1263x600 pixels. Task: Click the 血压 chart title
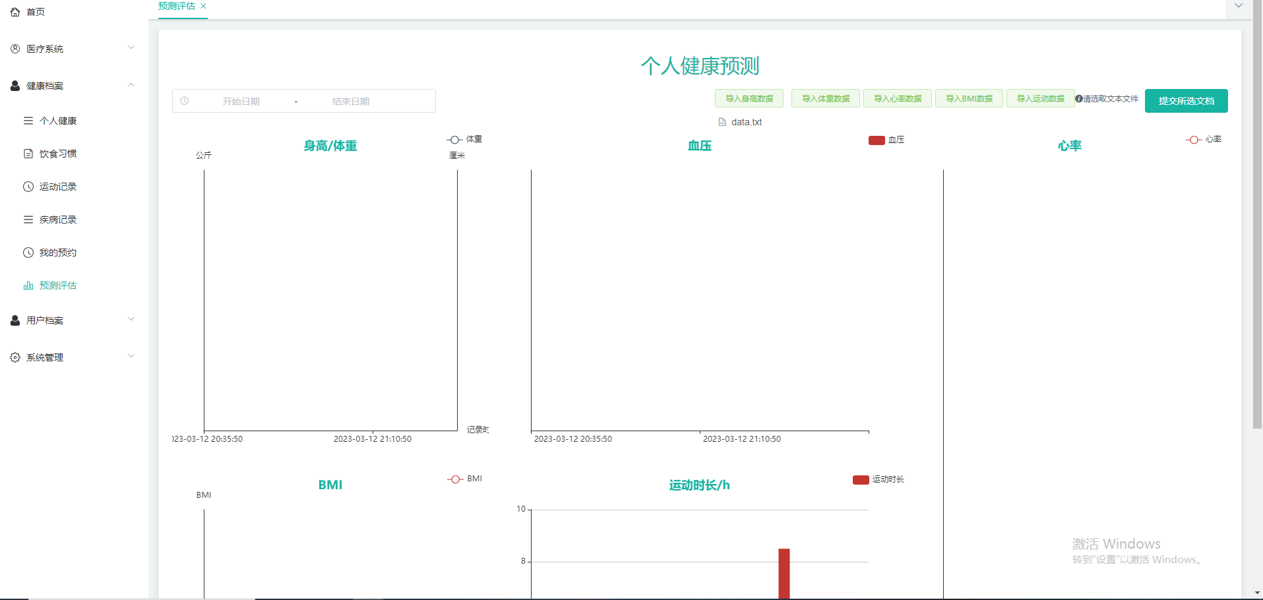[x=700, y=146]
